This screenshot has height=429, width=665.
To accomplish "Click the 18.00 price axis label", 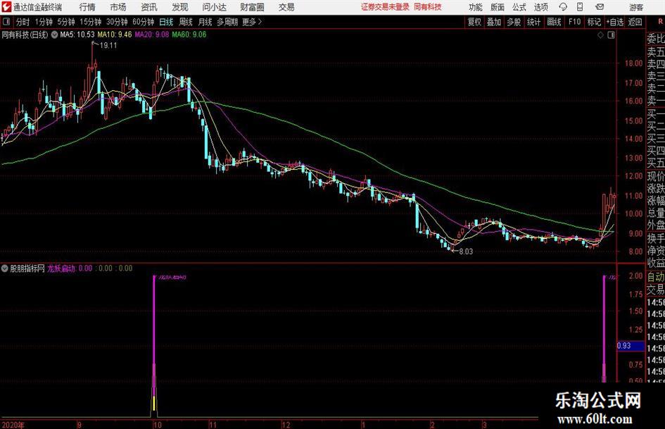I will [633, 63].
